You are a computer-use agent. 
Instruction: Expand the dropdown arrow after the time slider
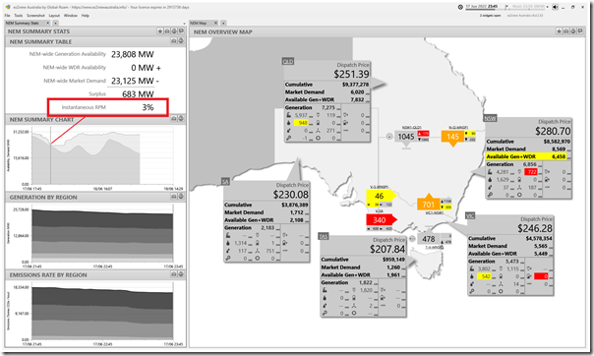548,7
